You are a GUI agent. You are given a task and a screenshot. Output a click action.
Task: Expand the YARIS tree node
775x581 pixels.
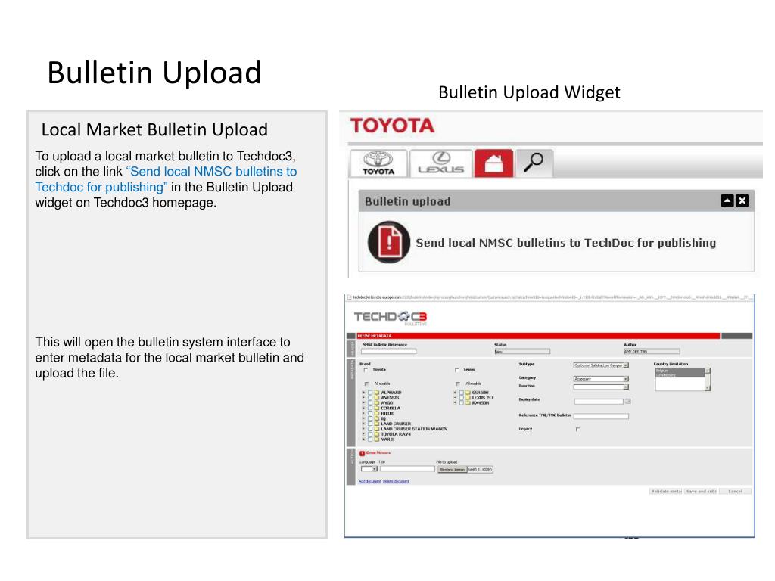click(364, 440)
